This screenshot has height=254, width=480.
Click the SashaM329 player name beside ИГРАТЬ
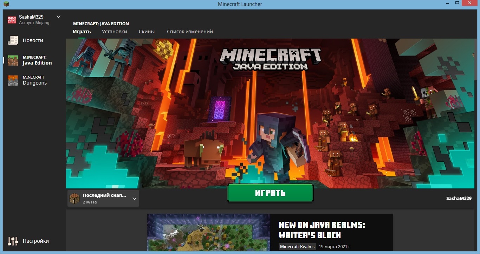point(459,199)
